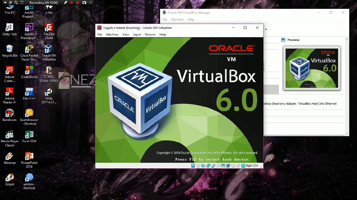Select the PowerPoint 2016 desktop icon
The image size is (357, 200).
pos(29,160)
